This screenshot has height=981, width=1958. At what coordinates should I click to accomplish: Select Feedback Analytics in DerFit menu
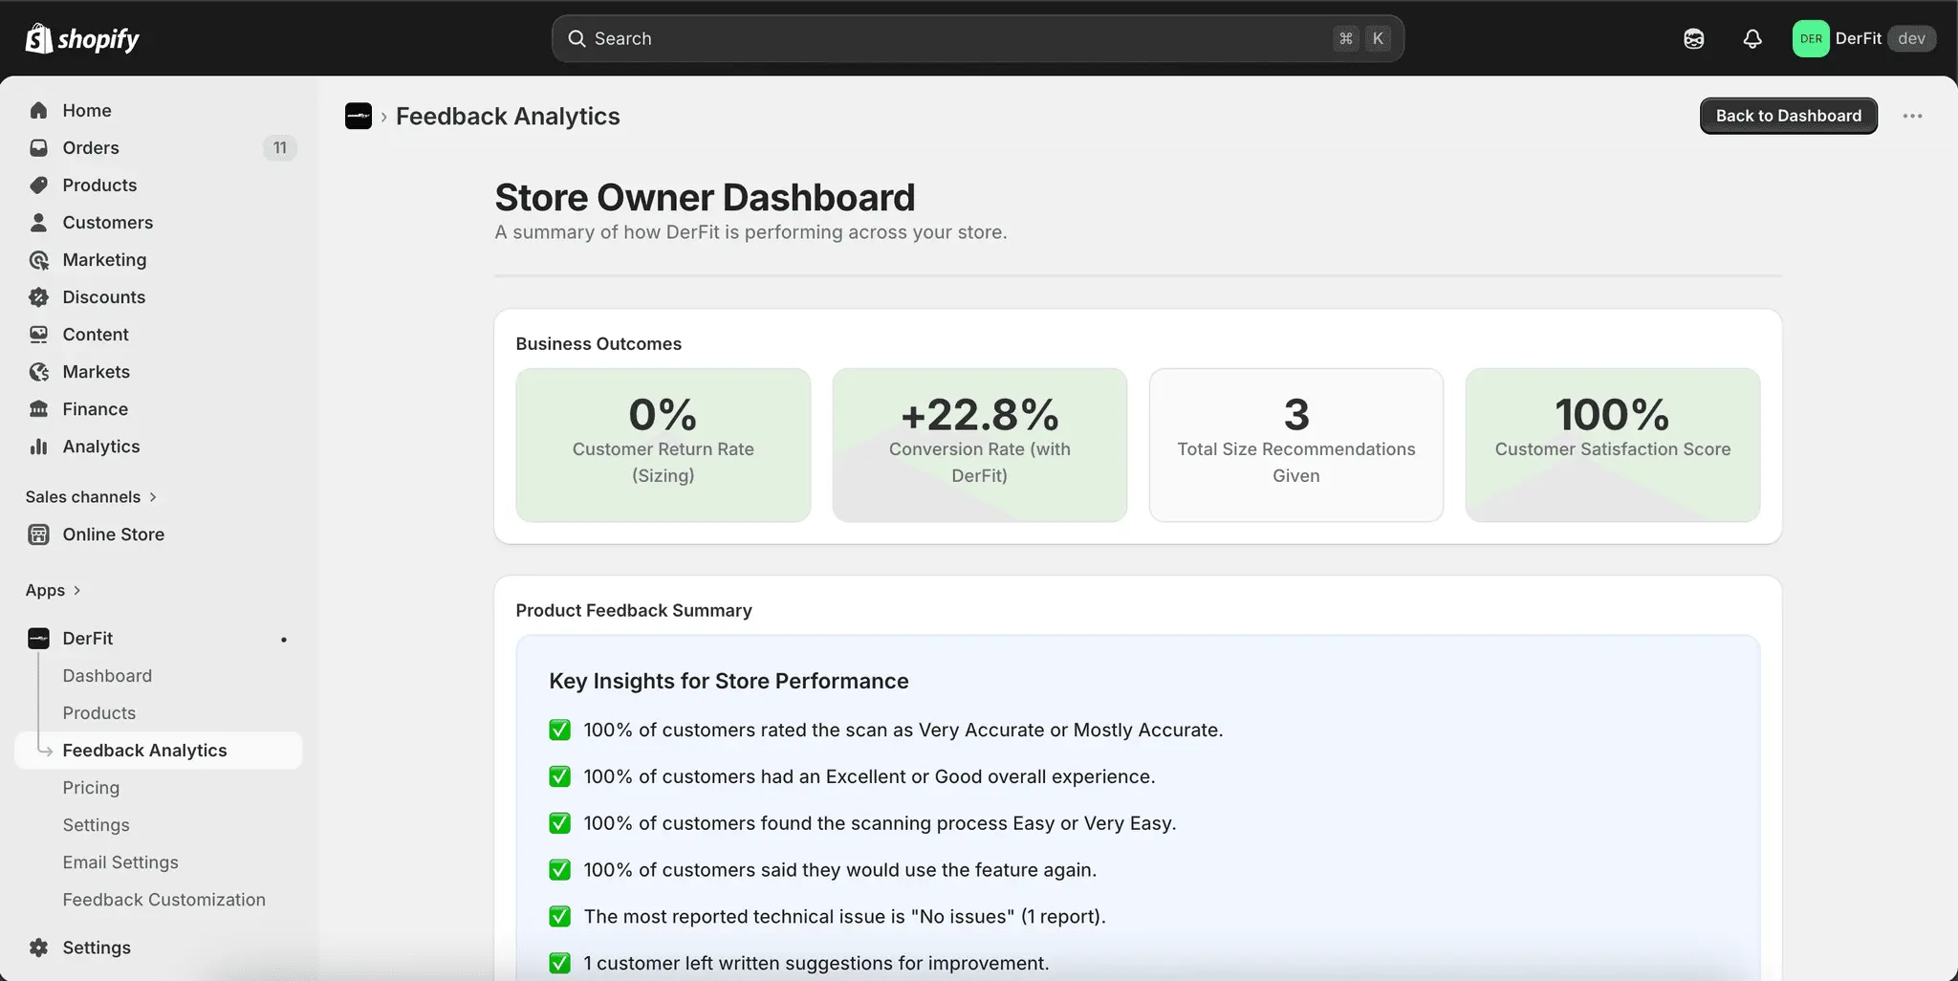tap(159, 750)
